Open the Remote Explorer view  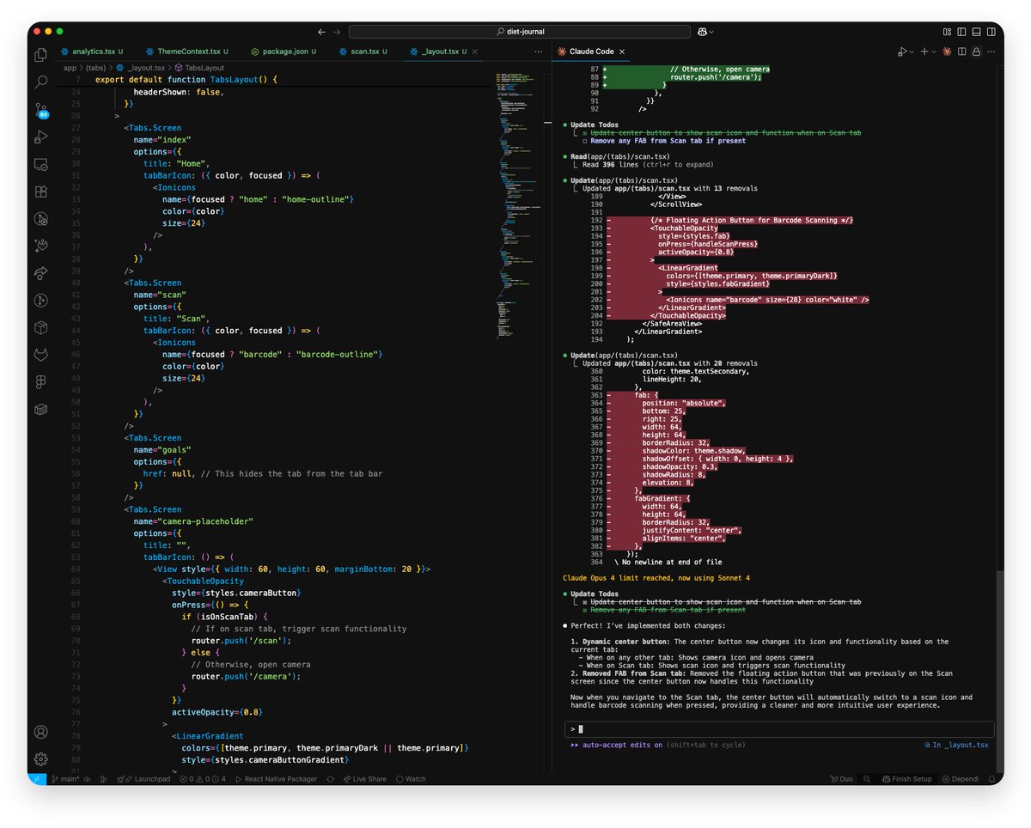tap(40, 164)
